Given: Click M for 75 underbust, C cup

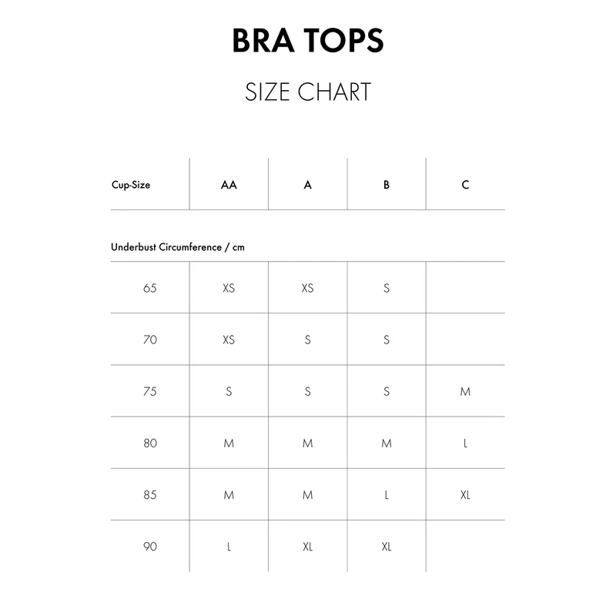Looking at the screenshot, I should [465, 391].
